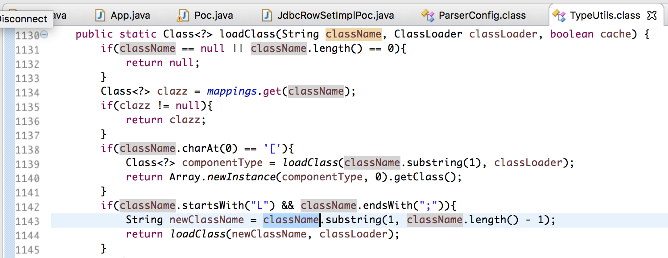Click line number 1145 in the gutter
The image size is (668, 258).
(x=28, y=250)
